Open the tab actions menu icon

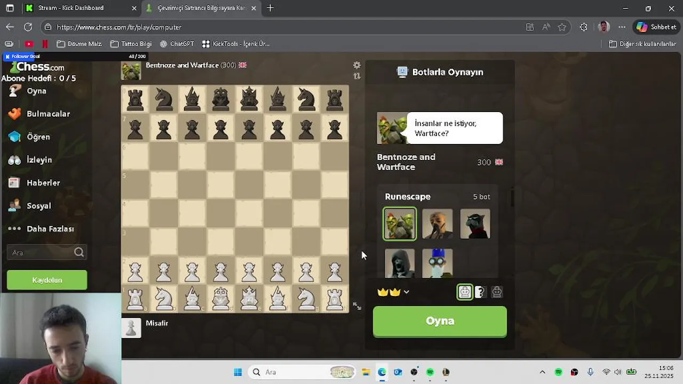pyautogui.click(x=10, y=8)
